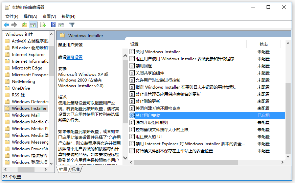This screenshot has width=295, height=183.
Task: Select Windows 错误报告 in the tree
Action: (x=29, y=155)
